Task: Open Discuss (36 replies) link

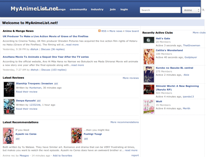Action: pos(53,49)
